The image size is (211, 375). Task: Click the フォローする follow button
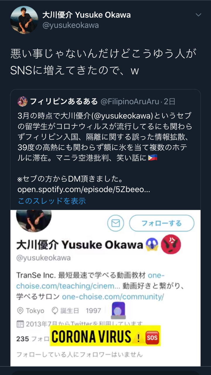coord(162,224)
